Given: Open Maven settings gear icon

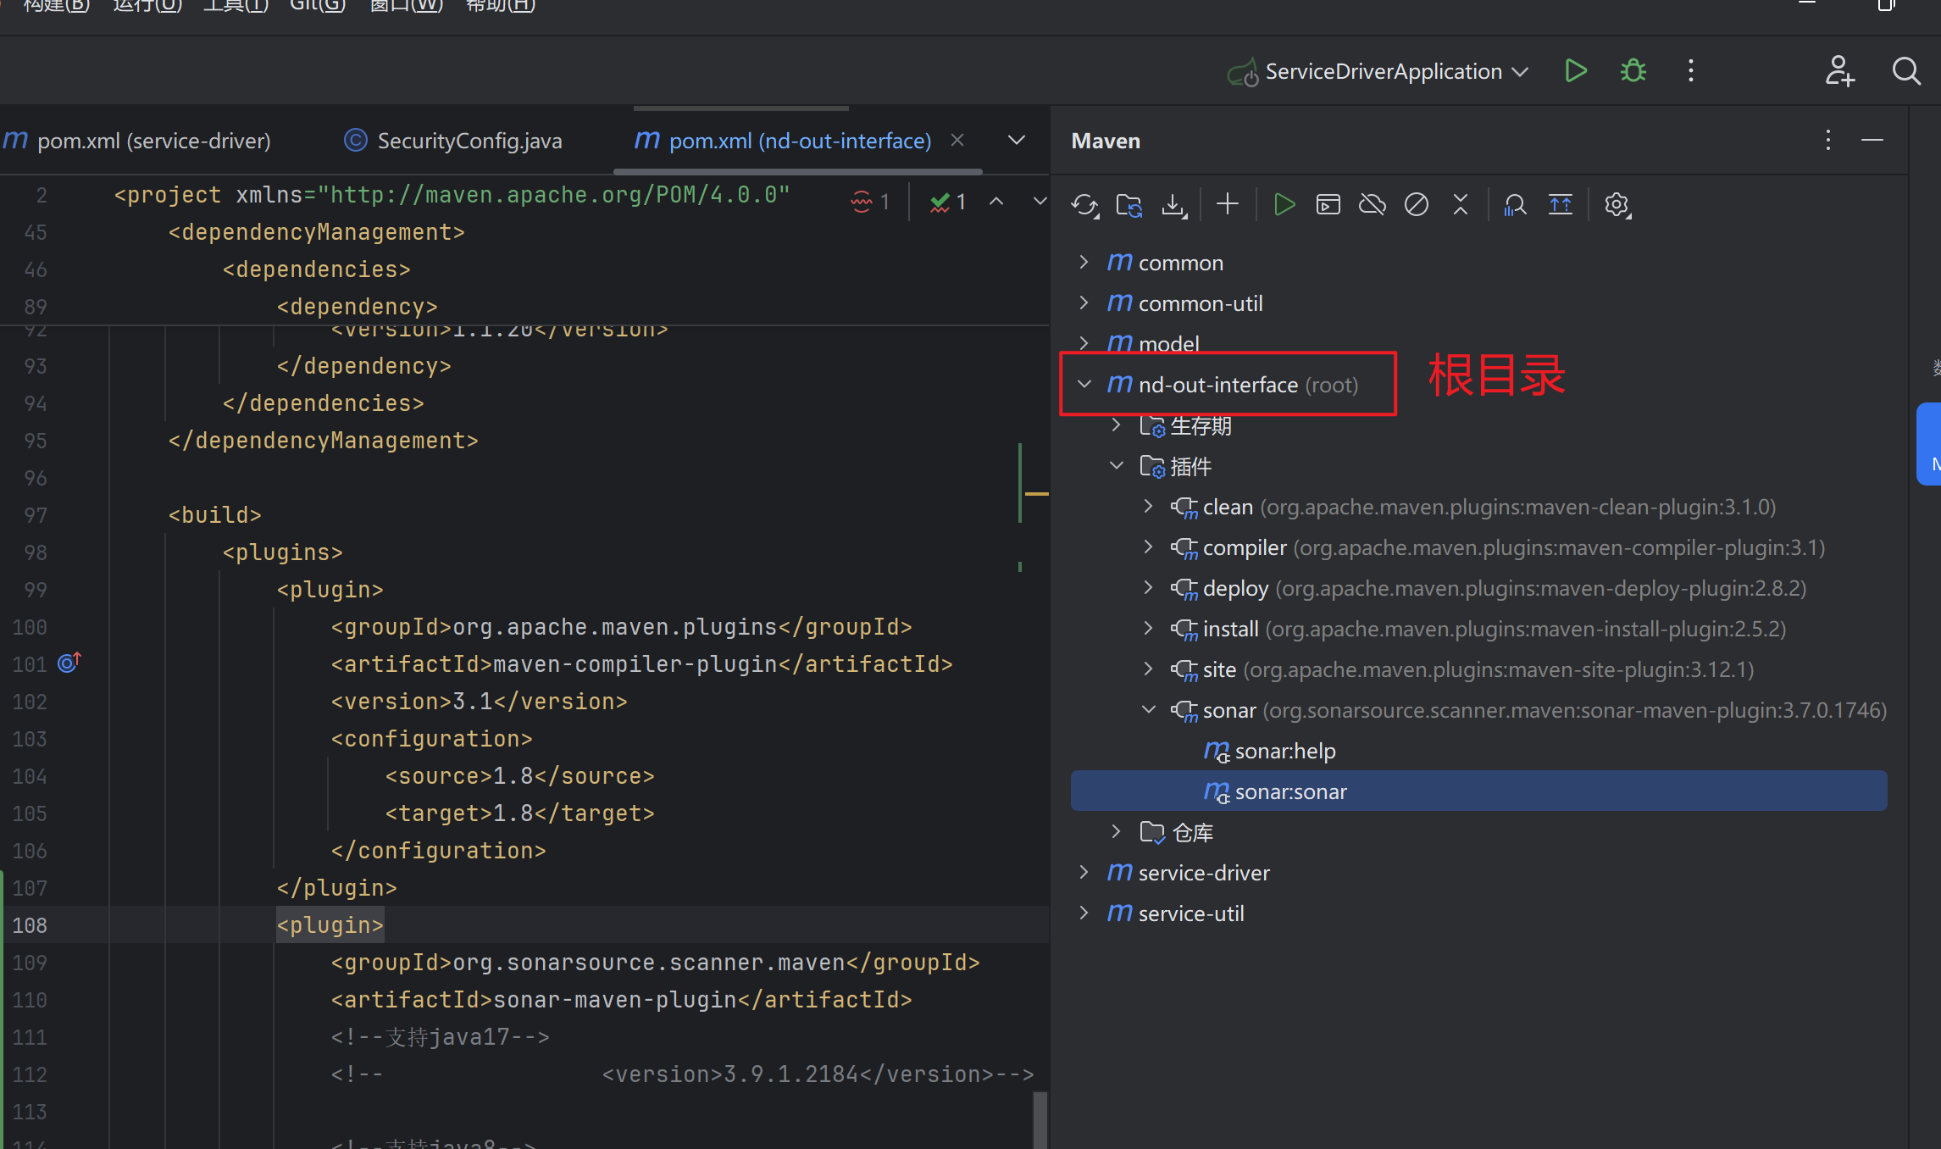Looking at the screenshot, I should pyautogui.click(x=1617, y=203).
